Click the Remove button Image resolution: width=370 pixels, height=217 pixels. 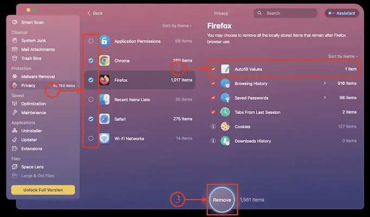(x=221, y=200)
